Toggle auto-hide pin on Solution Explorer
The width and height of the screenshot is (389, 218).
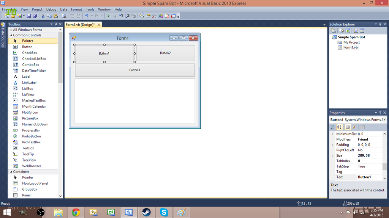click(x=380, y=24)
